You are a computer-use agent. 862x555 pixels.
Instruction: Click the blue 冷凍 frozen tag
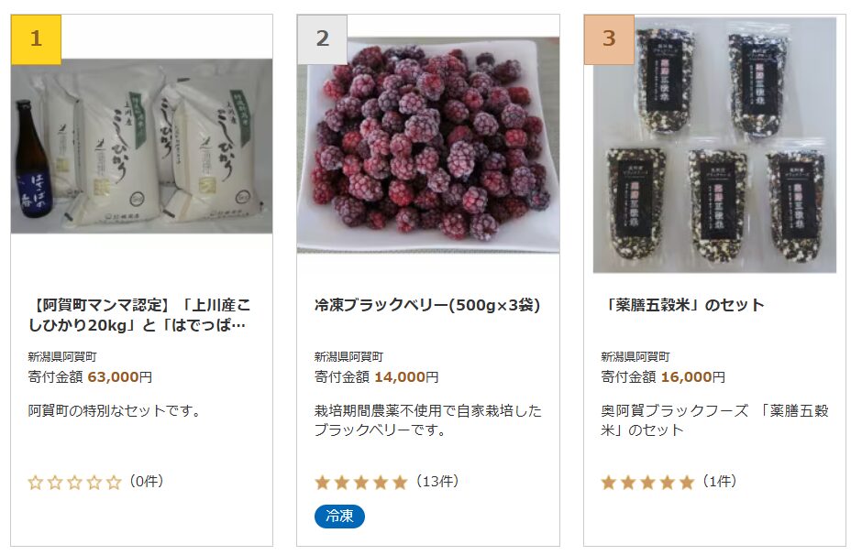coord(339,516)
